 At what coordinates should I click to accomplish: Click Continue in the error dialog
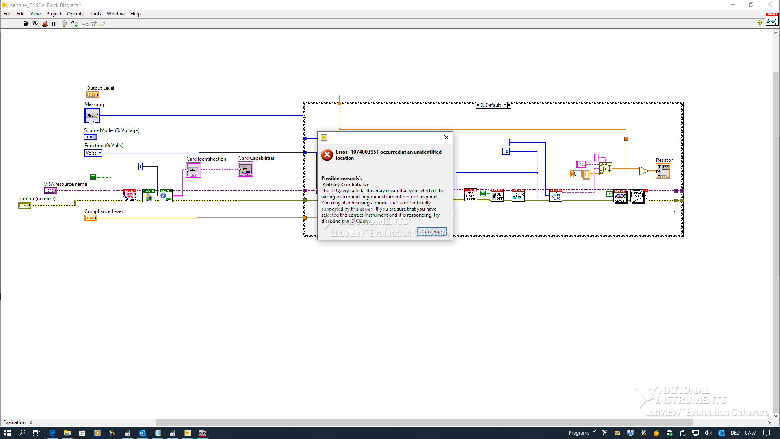[x=431, y=232]
